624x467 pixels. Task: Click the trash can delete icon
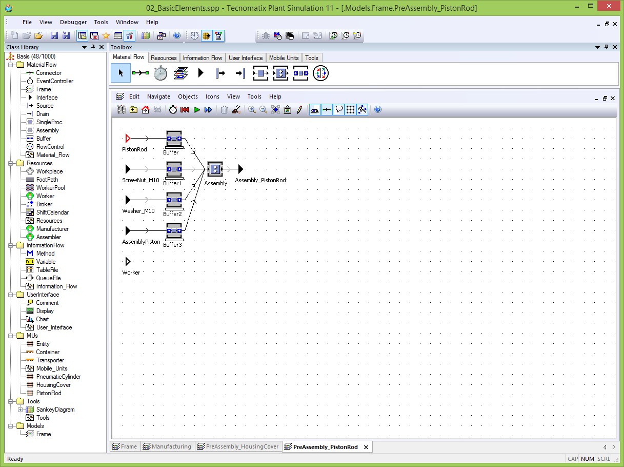pos(224,110)
